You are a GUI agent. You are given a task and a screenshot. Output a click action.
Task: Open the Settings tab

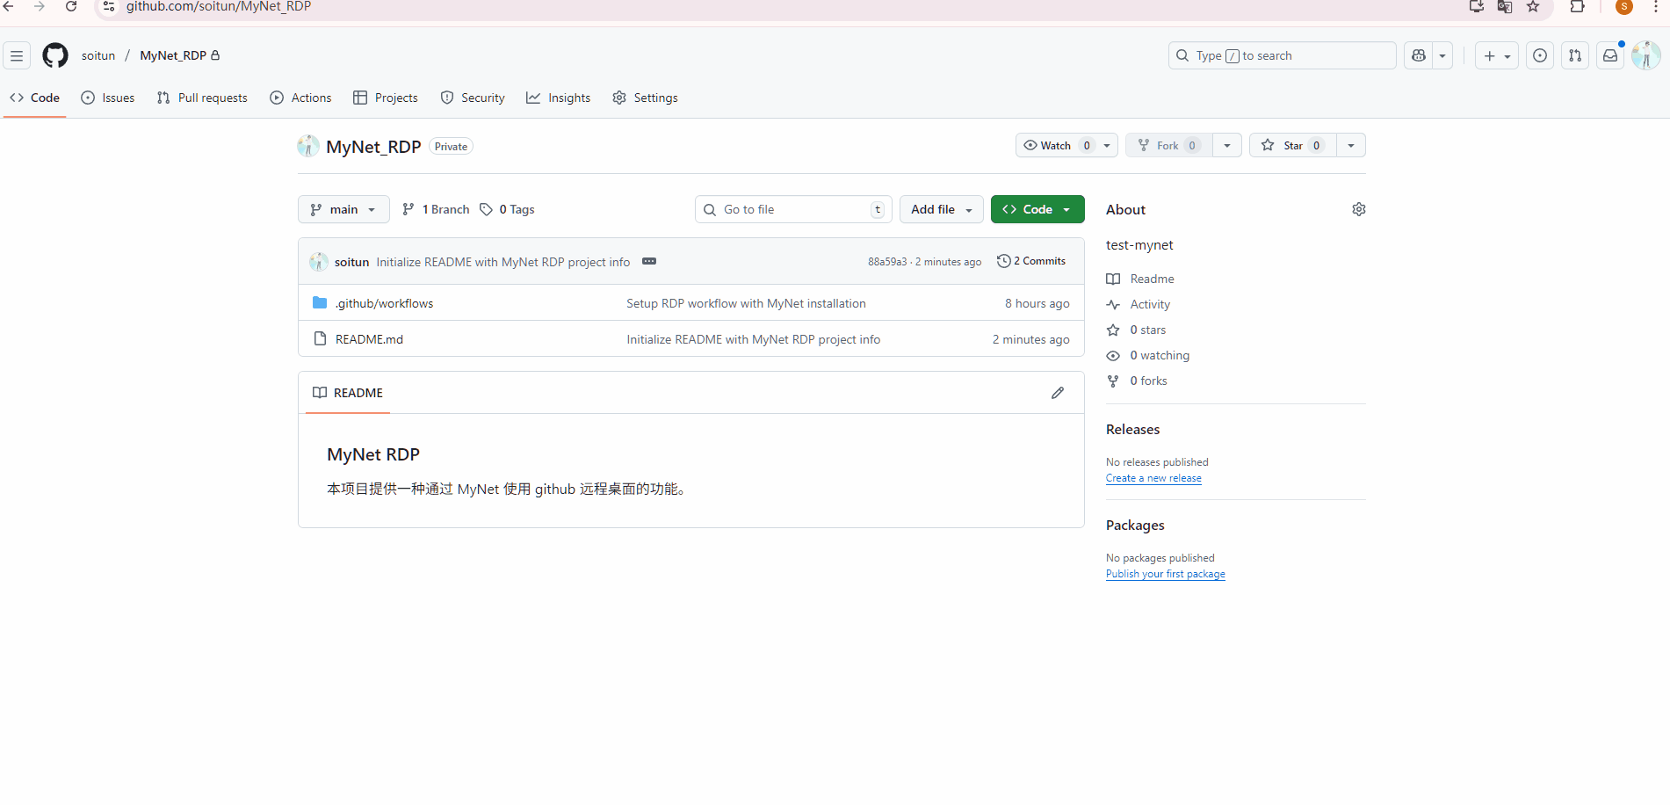click(x=646, y=98)
